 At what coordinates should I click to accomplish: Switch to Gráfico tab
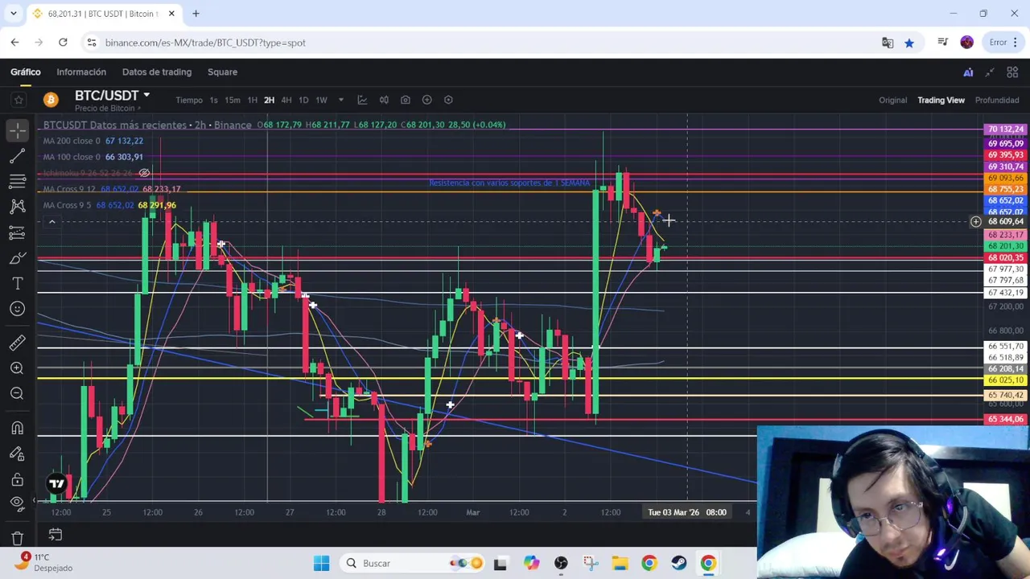pyautogui.click(x=26, y=72)
